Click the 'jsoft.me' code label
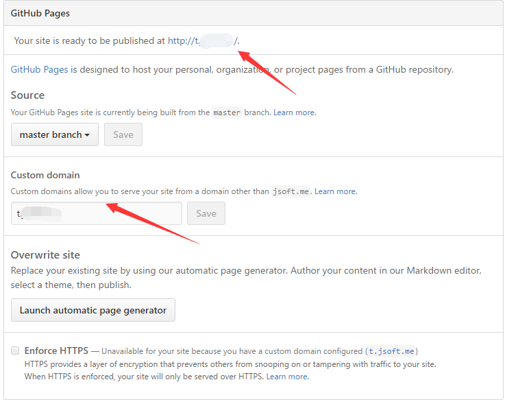518x404 pixels. click(x=291, y=191)
